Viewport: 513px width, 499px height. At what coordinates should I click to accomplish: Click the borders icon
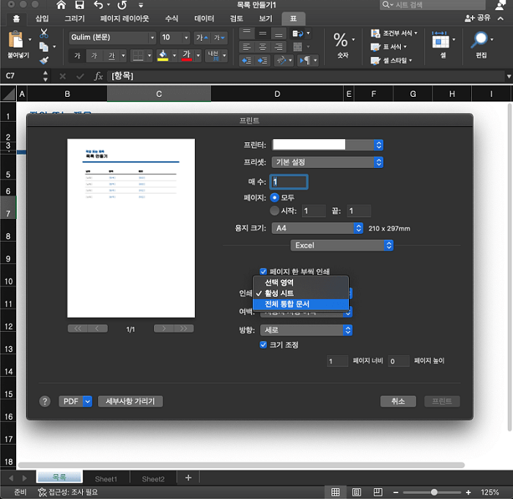pos(138,56)
